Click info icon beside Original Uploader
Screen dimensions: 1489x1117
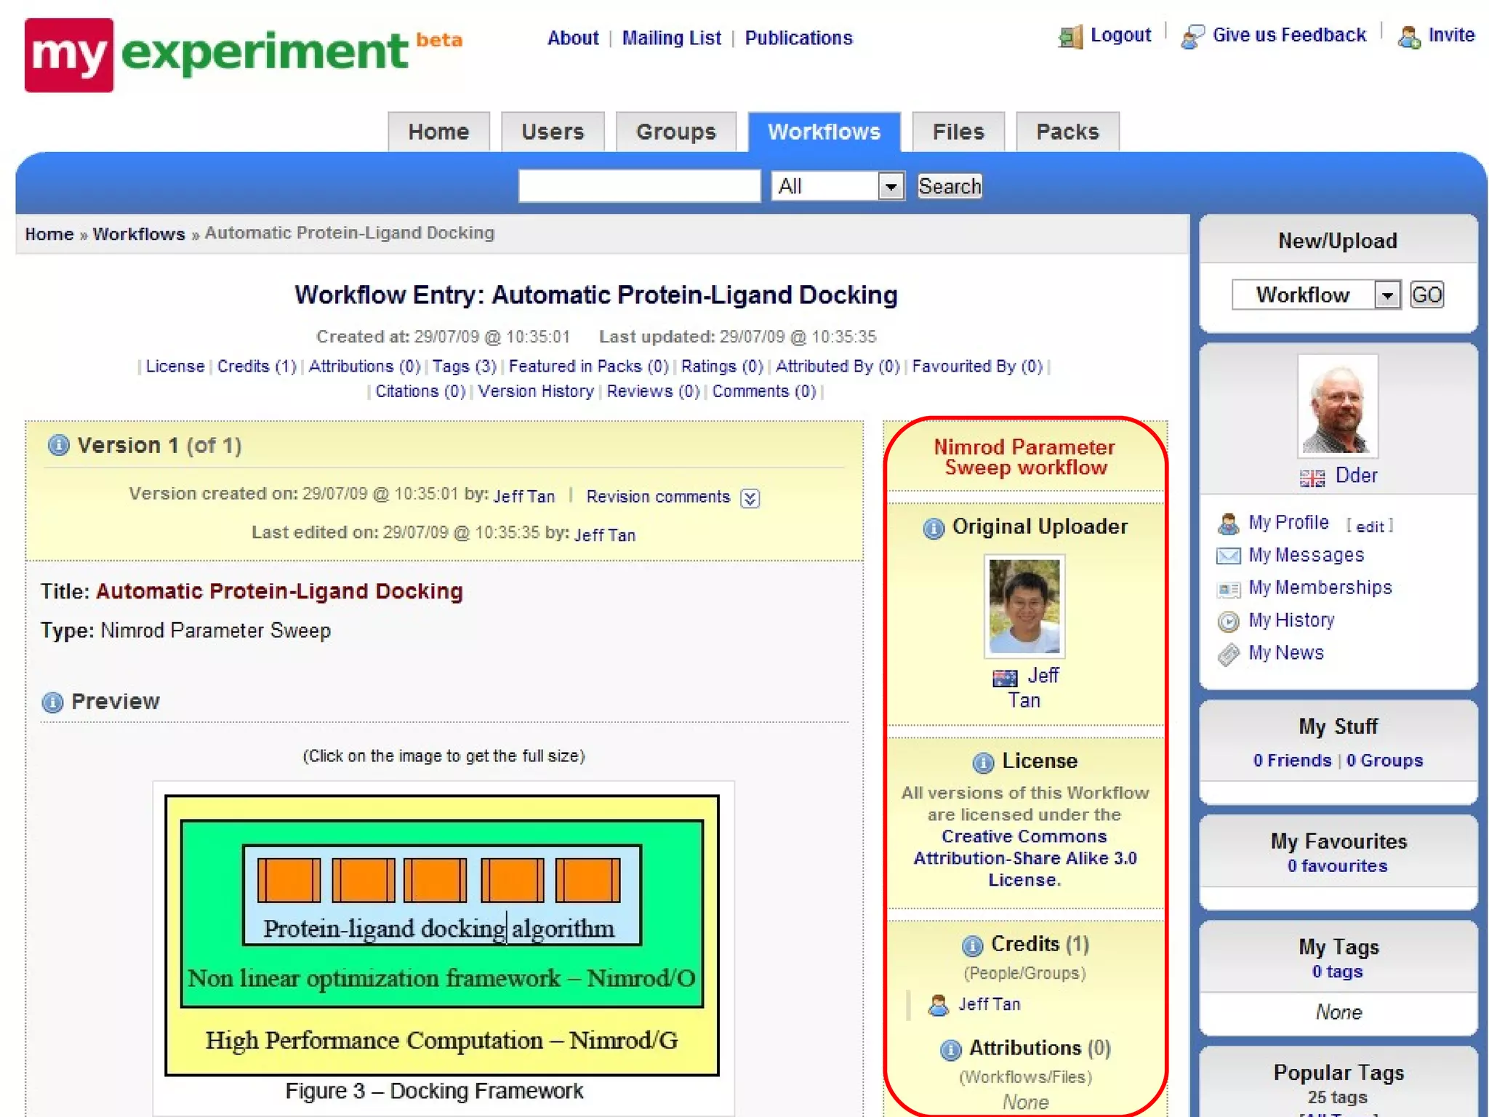point(934,528)
